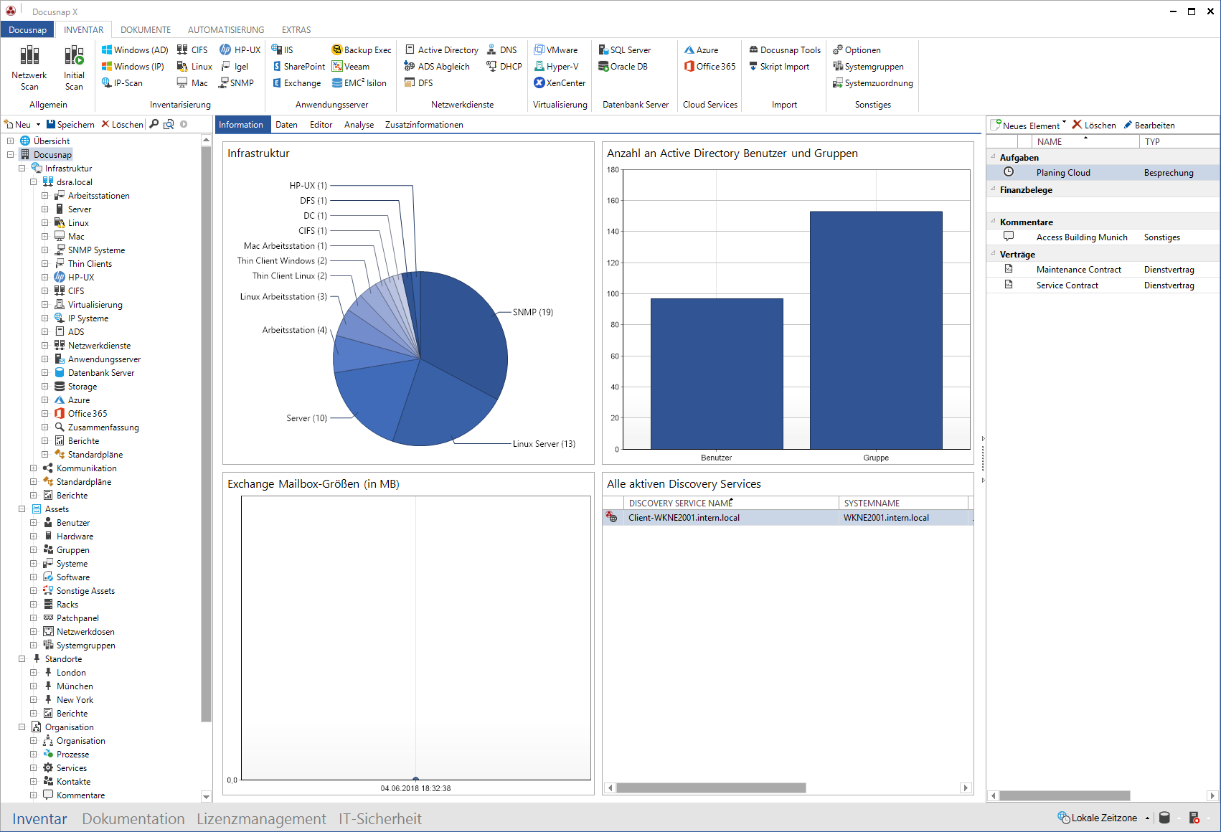The height and width of the screenshot is (832, 1221).
Task: Open the SharePoint inventory
Action: 298,67
